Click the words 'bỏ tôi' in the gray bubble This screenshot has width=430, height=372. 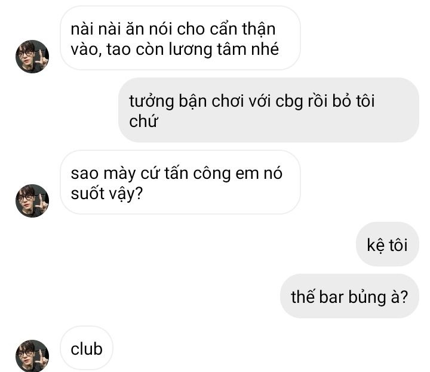click(x=353, y=101)
